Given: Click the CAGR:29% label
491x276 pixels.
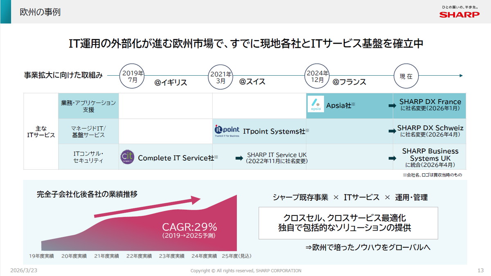Looking at the screenshot, I should (189, 227).
